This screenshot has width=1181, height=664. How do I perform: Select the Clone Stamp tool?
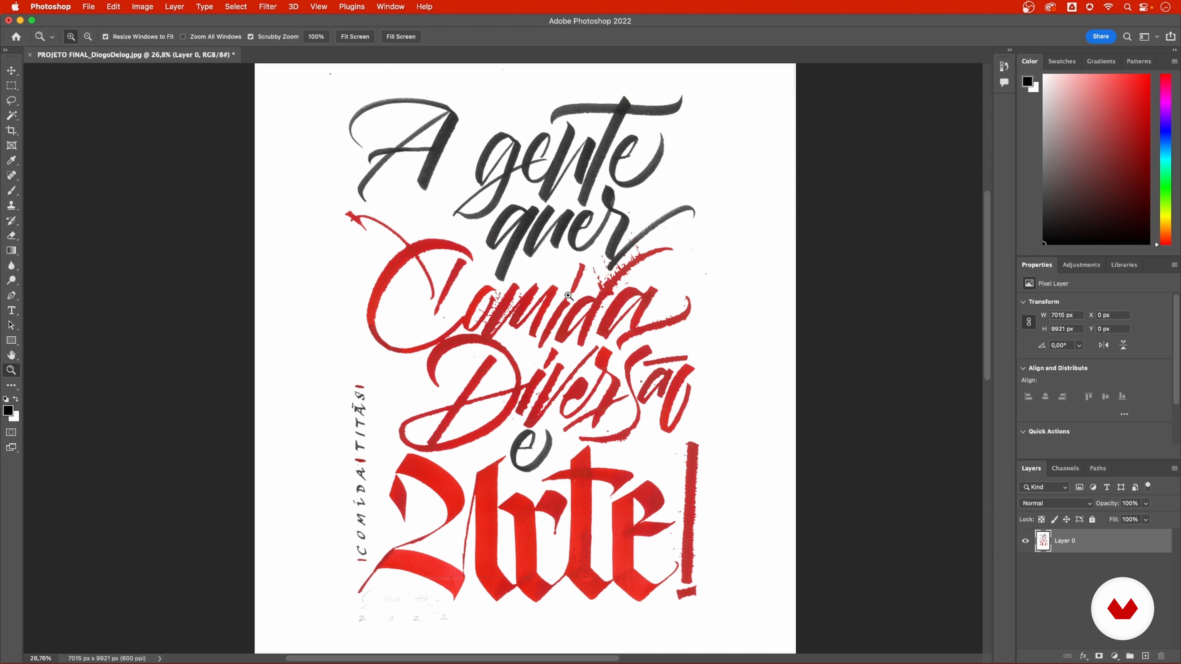11,205
